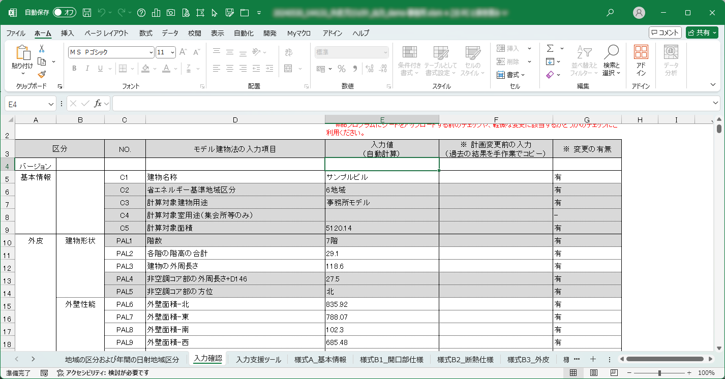The height and width of the screenshot is (379, 725).
Task: Click the Paste clipboard icon
Action: pos(22,53)
